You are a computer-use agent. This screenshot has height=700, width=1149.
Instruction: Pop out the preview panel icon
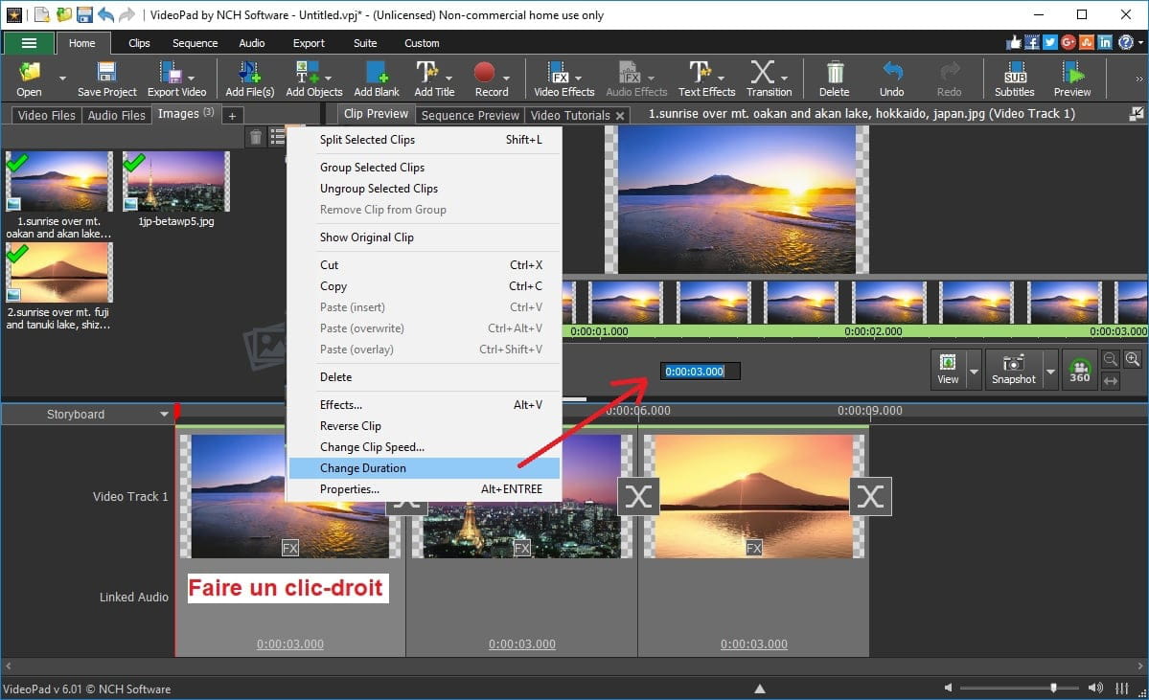tap(1136, 114)
